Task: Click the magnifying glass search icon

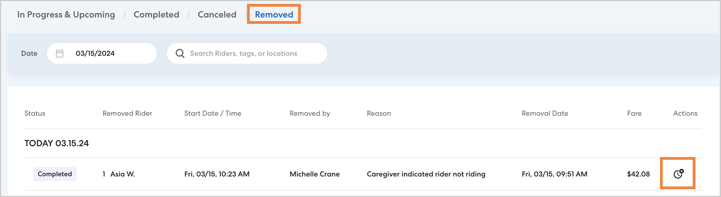Action: click(180, 53)
